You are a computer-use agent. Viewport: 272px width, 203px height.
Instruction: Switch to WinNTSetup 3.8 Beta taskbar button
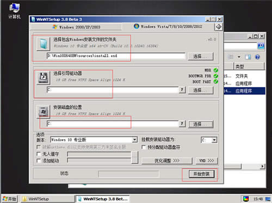click(x=103, y=199)
